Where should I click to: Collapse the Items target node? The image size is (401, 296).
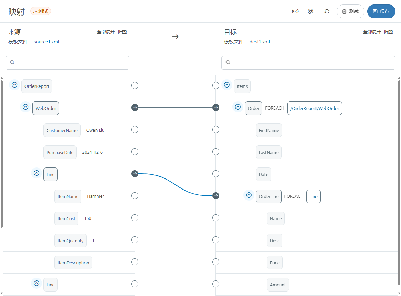(x=227, y=85)
